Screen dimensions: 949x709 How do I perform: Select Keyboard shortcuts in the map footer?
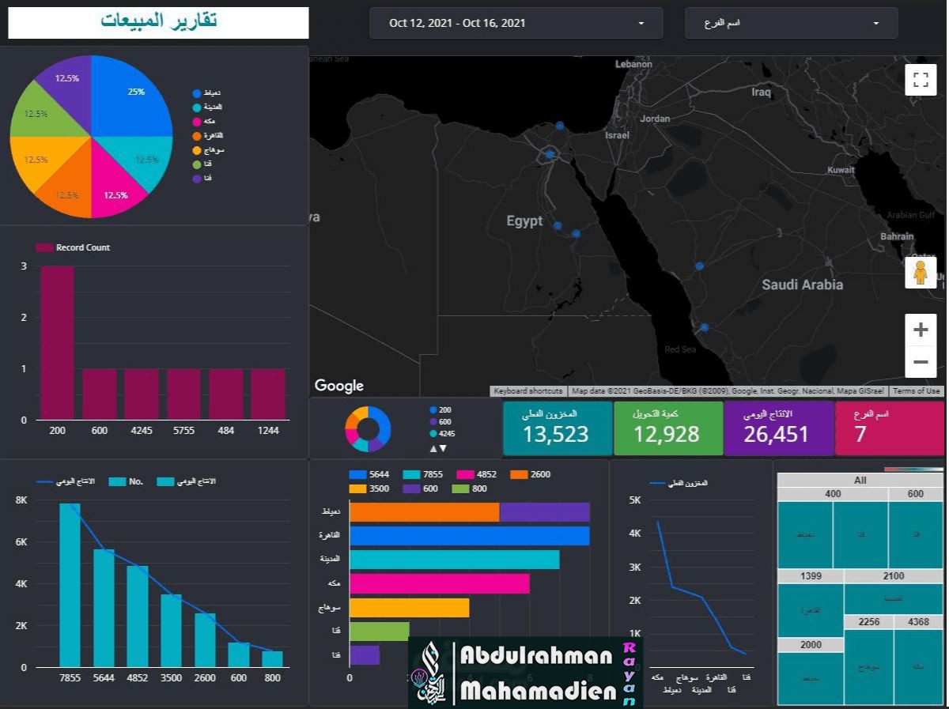coord(527,390)
